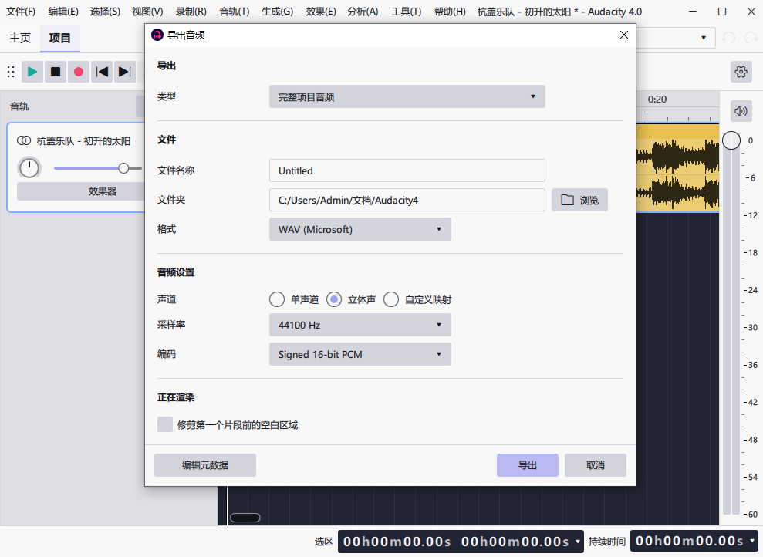Open the Record menu (录制)
This screenshot has height=557, width=763.
[x=191, y=12]
